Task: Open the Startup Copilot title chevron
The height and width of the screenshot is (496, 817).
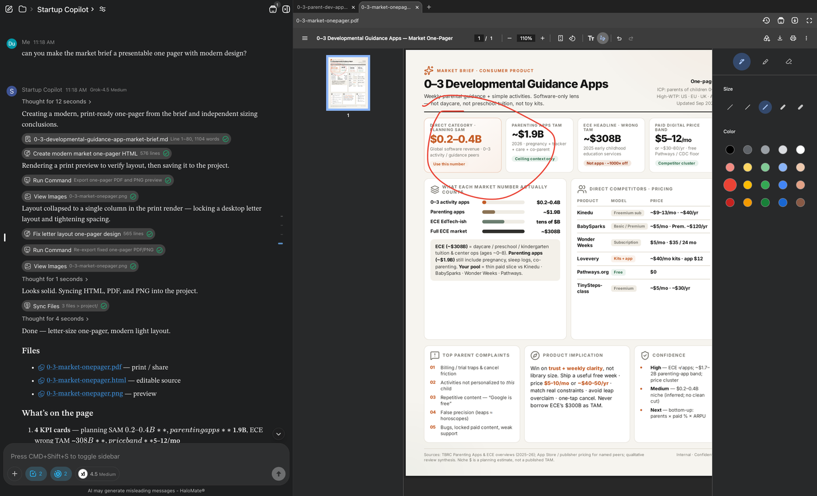Action: [x=93, y=9]
